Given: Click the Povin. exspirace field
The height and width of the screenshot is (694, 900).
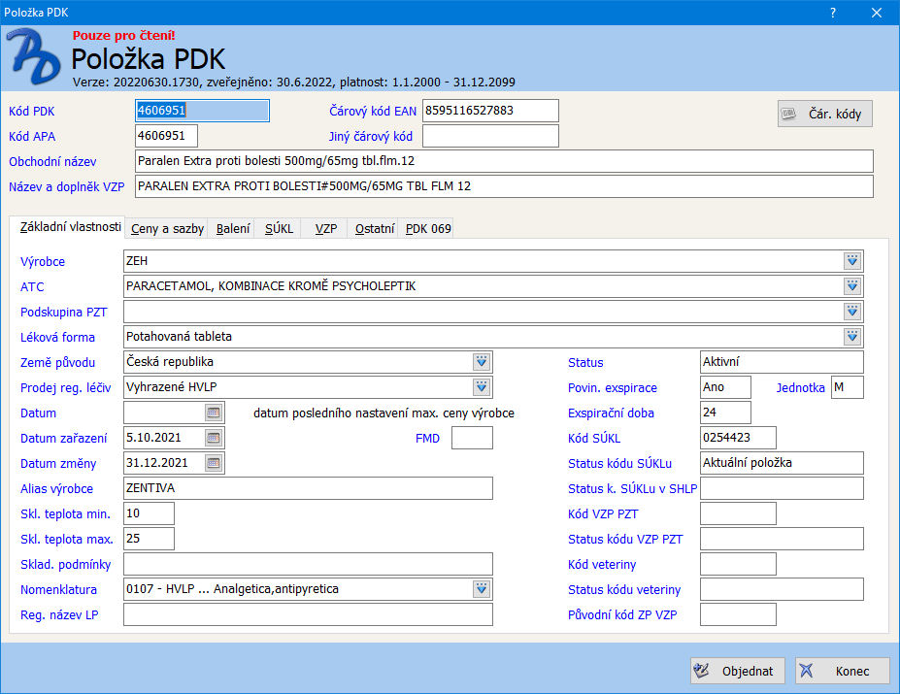Looking at the screenshot, I should [x=725, y=387].
